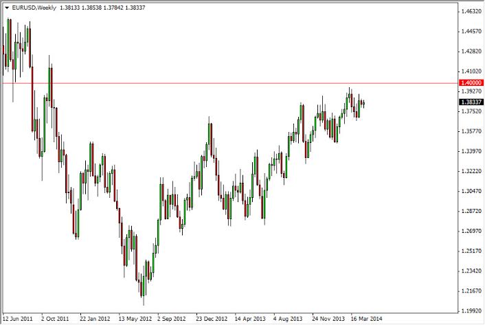Click the last small candlestick at the chart's right end
Image resolution: width=485 pixels, height=325 pixels.
[x=364, y=104]
